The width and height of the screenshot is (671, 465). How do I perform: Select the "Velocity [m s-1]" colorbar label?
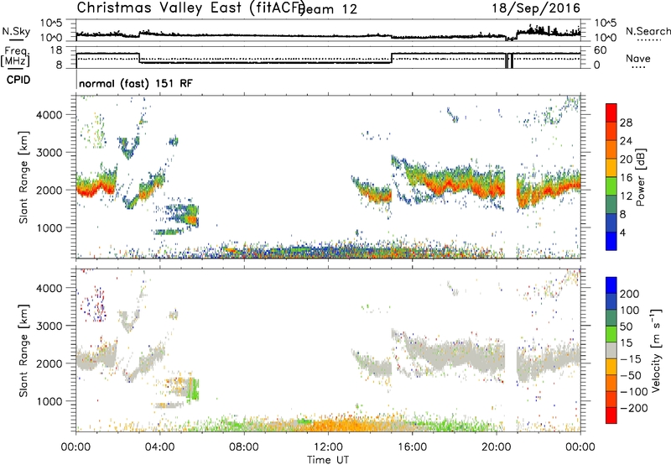[x=657, y=351]
